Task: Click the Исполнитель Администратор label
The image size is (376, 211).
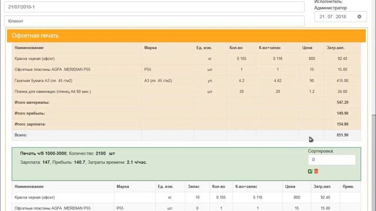Action: tap(330, 5)
